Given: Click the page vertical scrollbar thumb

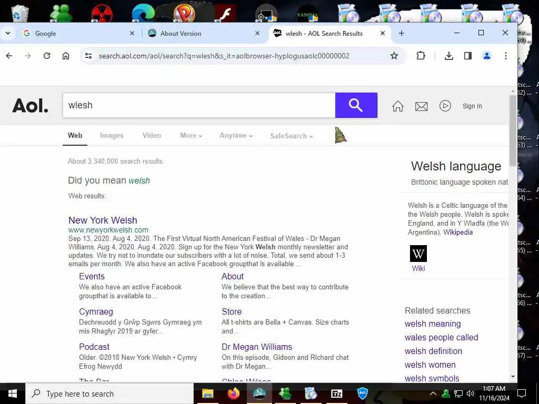Looking at the screenshot, I should 513,130.
